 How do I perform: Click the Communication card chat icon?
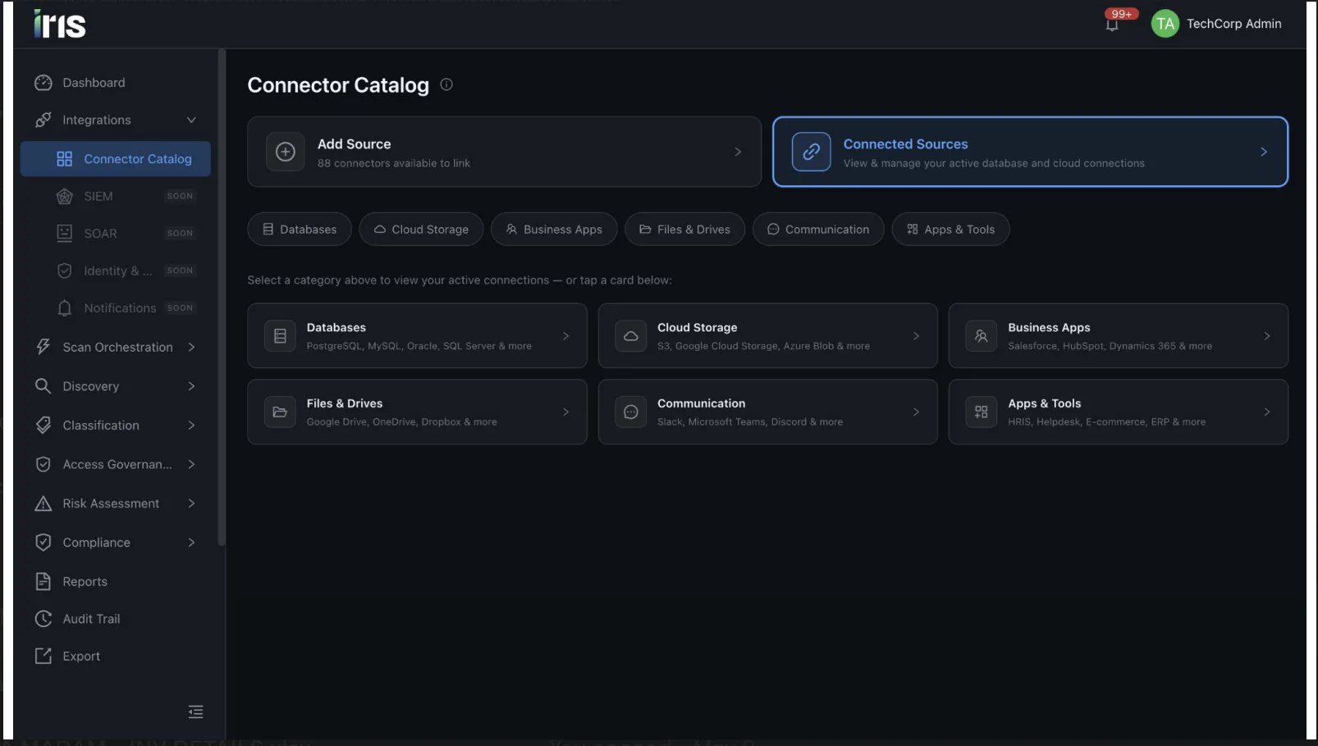631,412
